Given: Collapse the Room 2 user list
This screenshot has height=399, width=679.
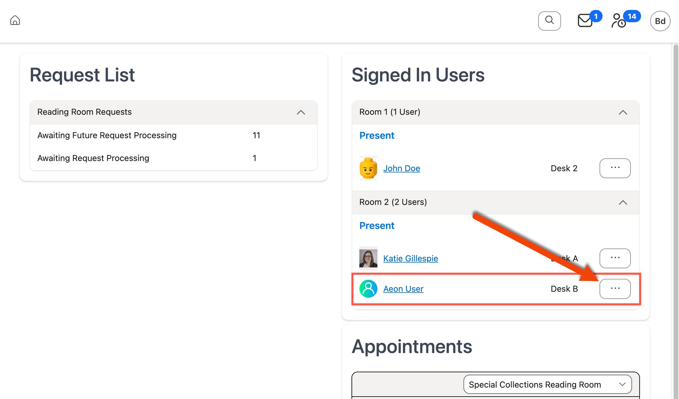Looking at the screenshot, I should pyautogui.click(x=623, y=203).
